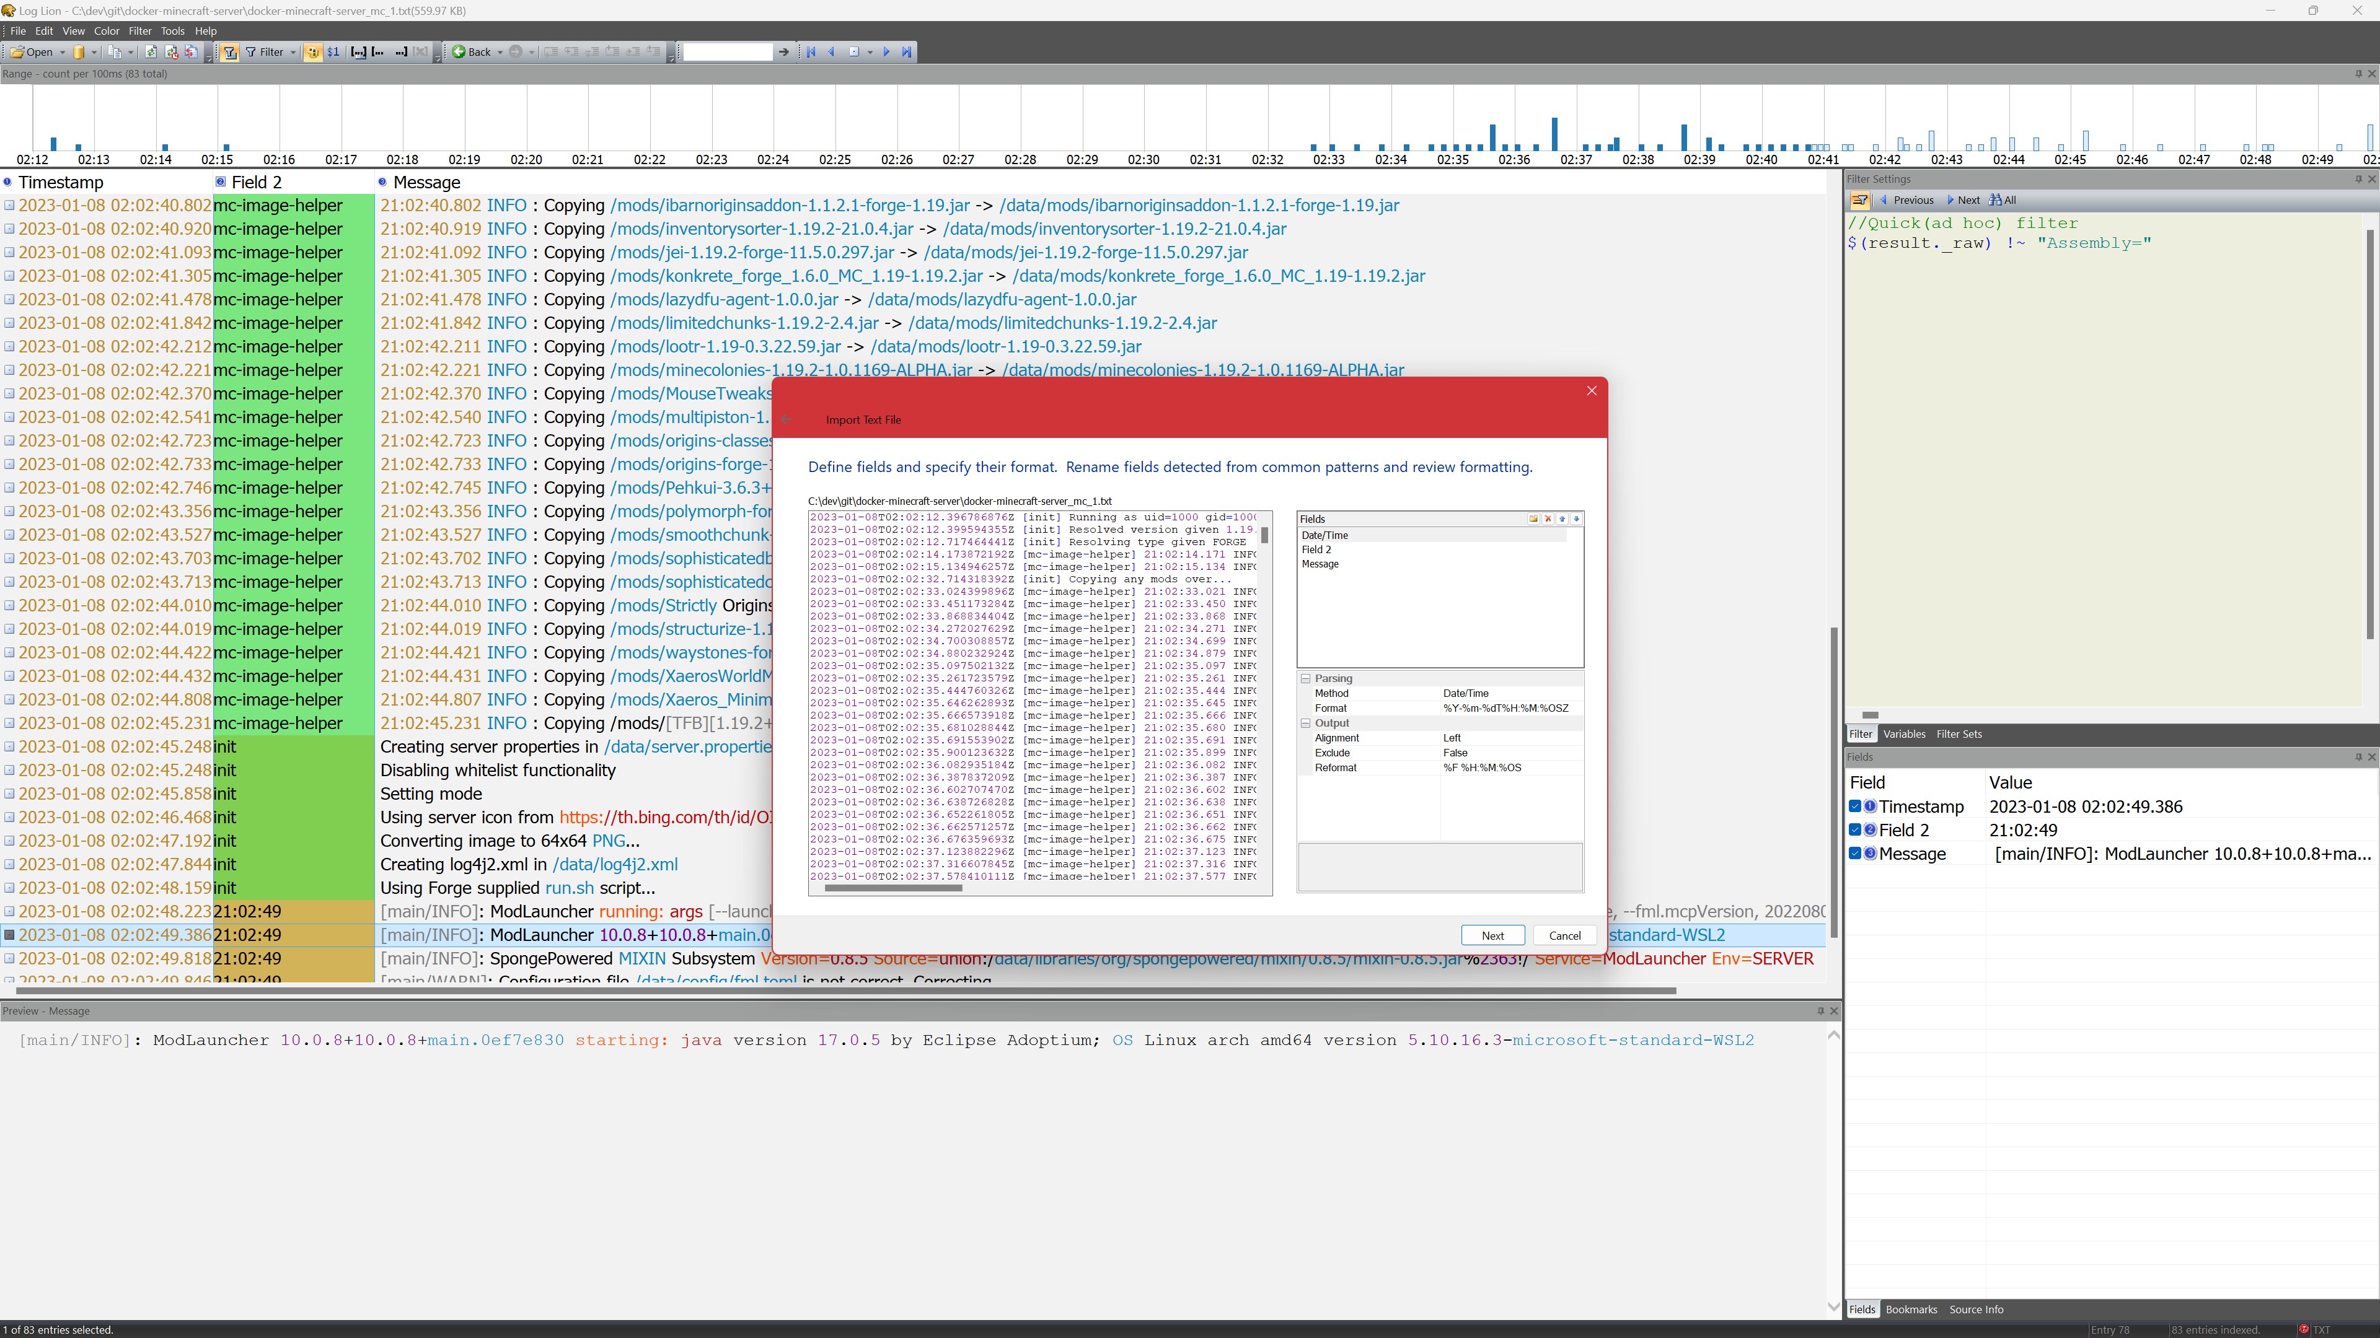Open the File menu
The image size is (2380, 1338).
pos(17,30)
